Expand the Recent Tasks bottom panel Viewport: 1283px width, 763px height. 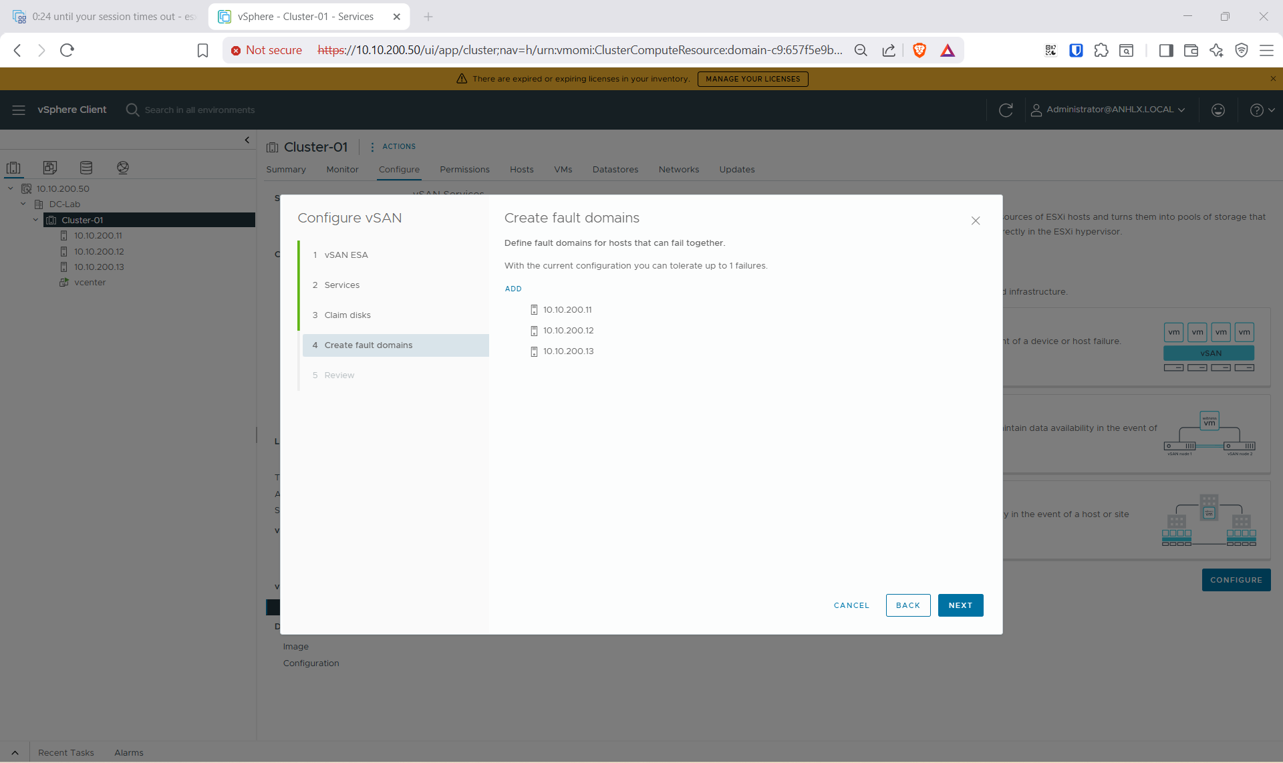pyautogui.click(x=15, y=752)
